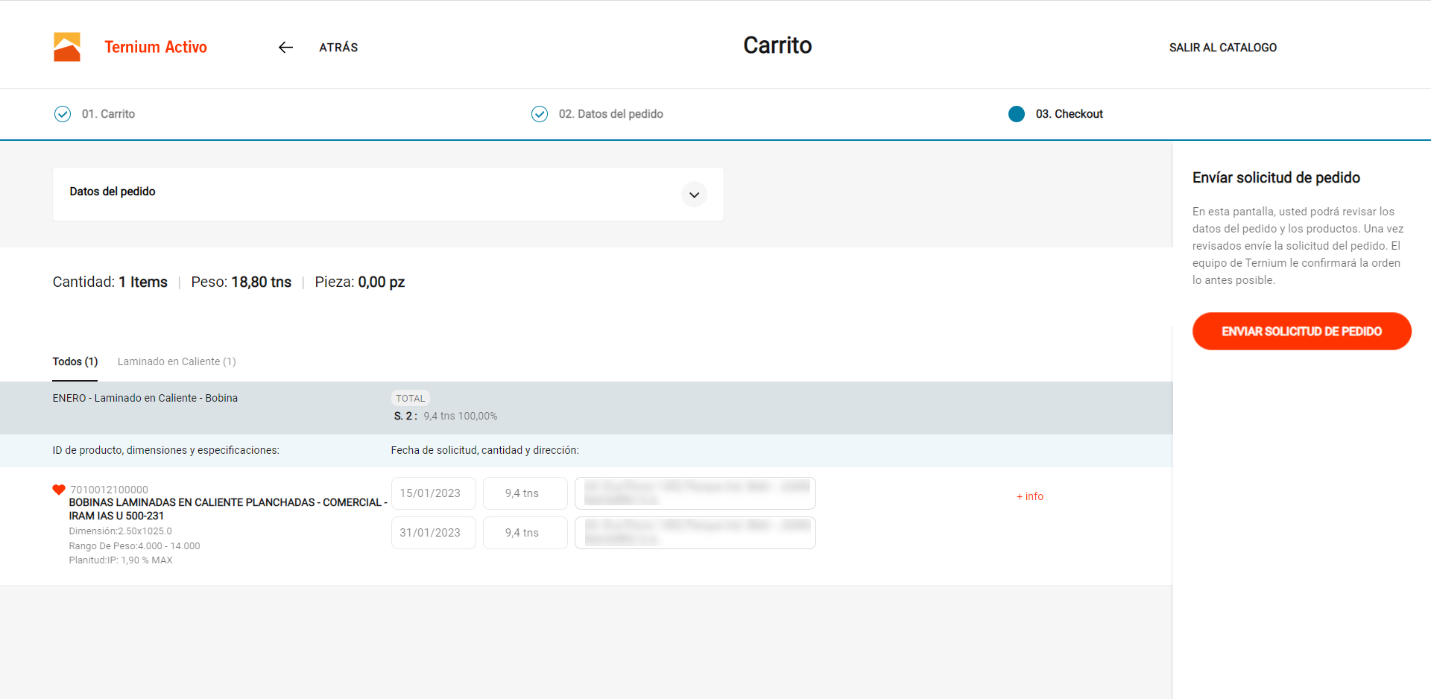Click the 03. Checkout blue step circle
Screen dimensions: 1431x699
1016,114
